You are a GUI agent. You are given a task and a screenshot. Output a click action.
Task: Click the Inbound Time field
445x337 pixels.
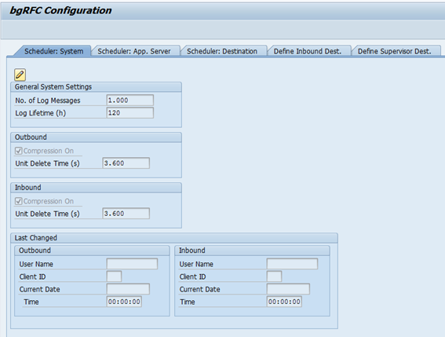(x=284, y=302)
